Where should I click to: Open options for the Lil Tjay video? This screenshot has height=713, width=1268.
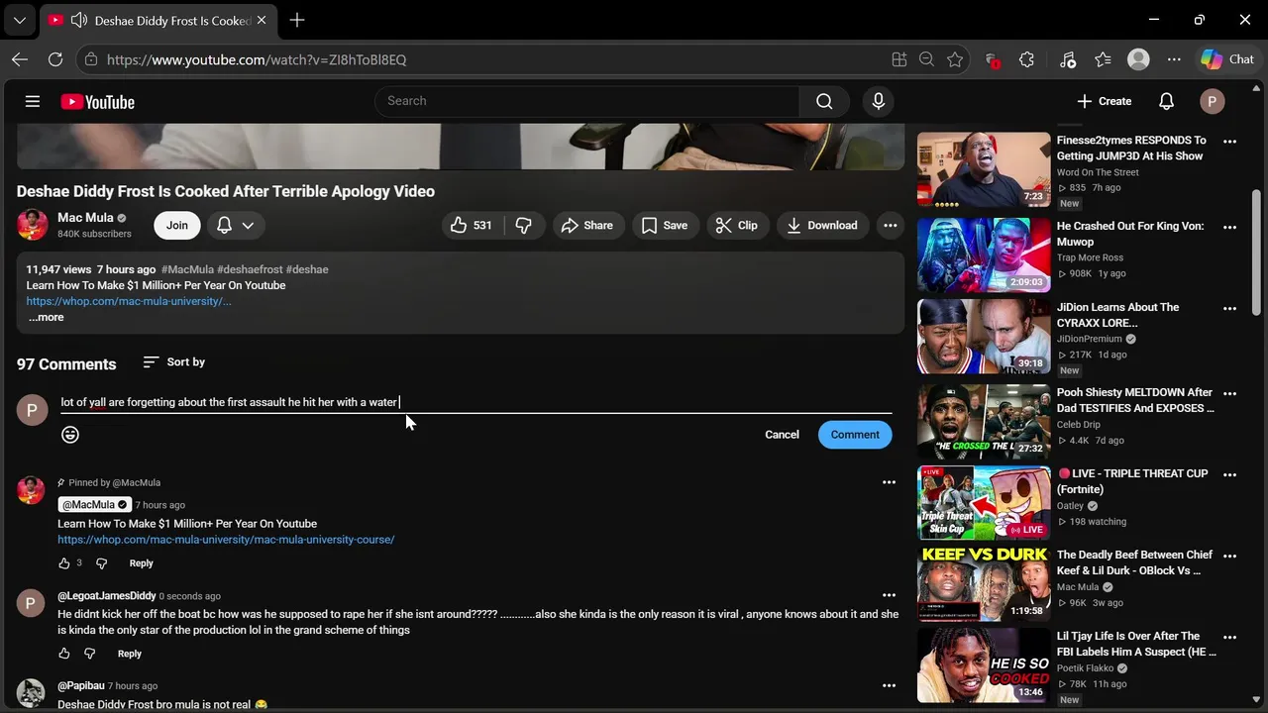[1229, 637]
